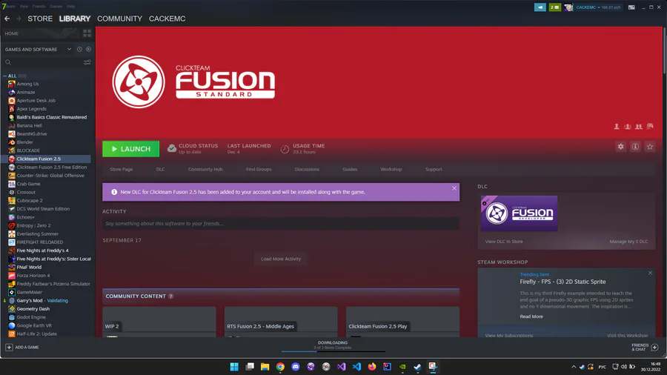Open Firefox from taskbar
Image resolution: width=667 pixels, height=375 pixels.
(x=372, y=367)
